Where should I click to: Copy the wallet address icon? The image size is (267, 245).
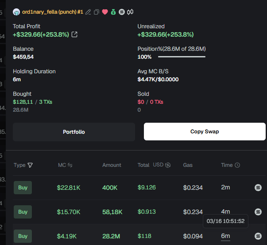pos(97,12)
